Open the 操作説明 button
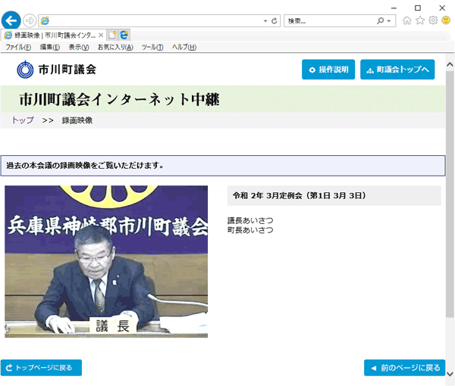The width and height of the screenshot is (455, 386). coord(328,70)
